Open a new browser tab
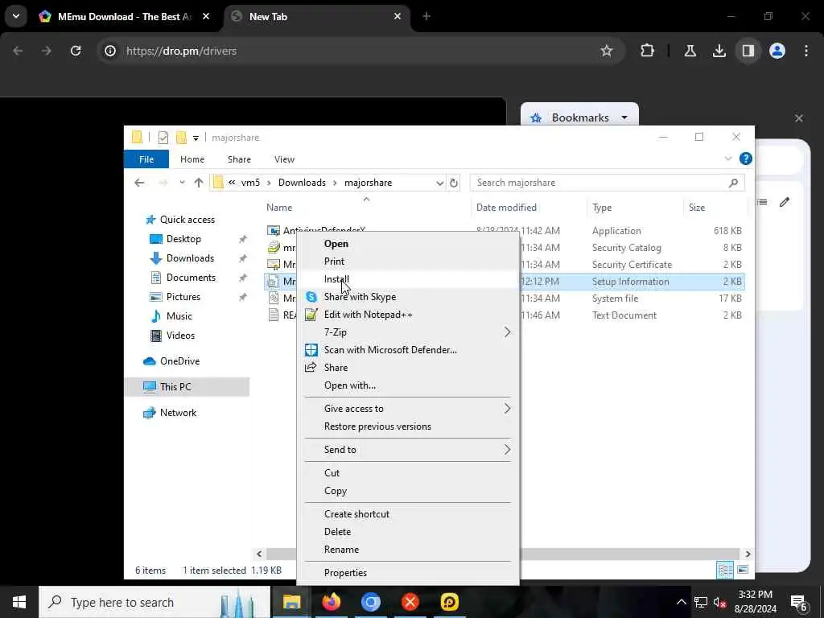 pyautogui.click(x=426, y=16)
